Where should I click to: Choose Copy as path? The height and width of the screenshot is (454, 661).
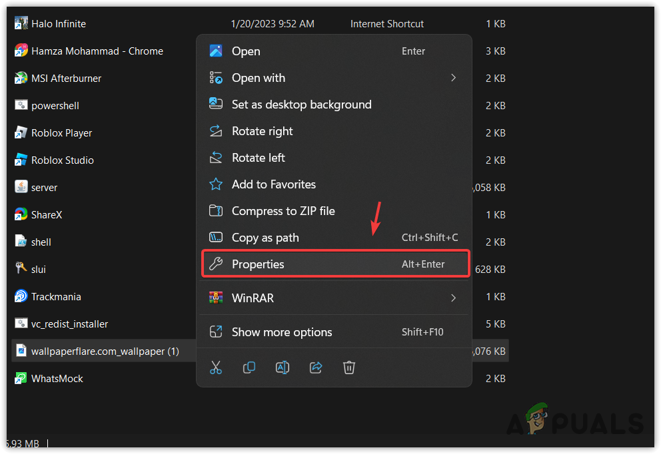tap(334, 238)
